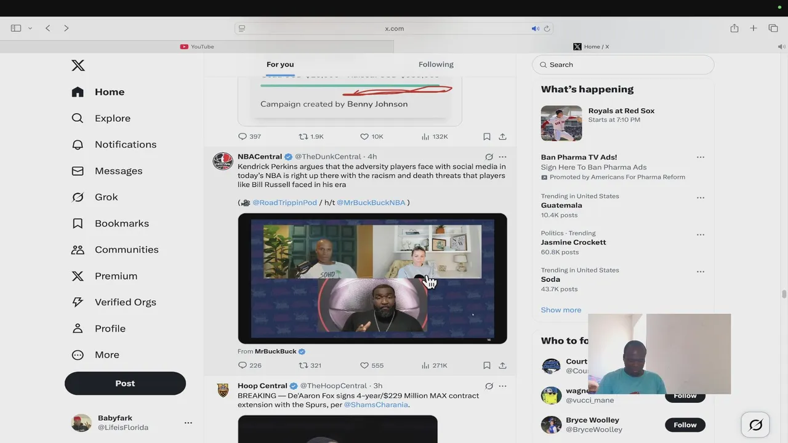Viewport: 788px width, 443px height.
Task: Play the Kendrick Perkins video
Action: coord(372,278)
